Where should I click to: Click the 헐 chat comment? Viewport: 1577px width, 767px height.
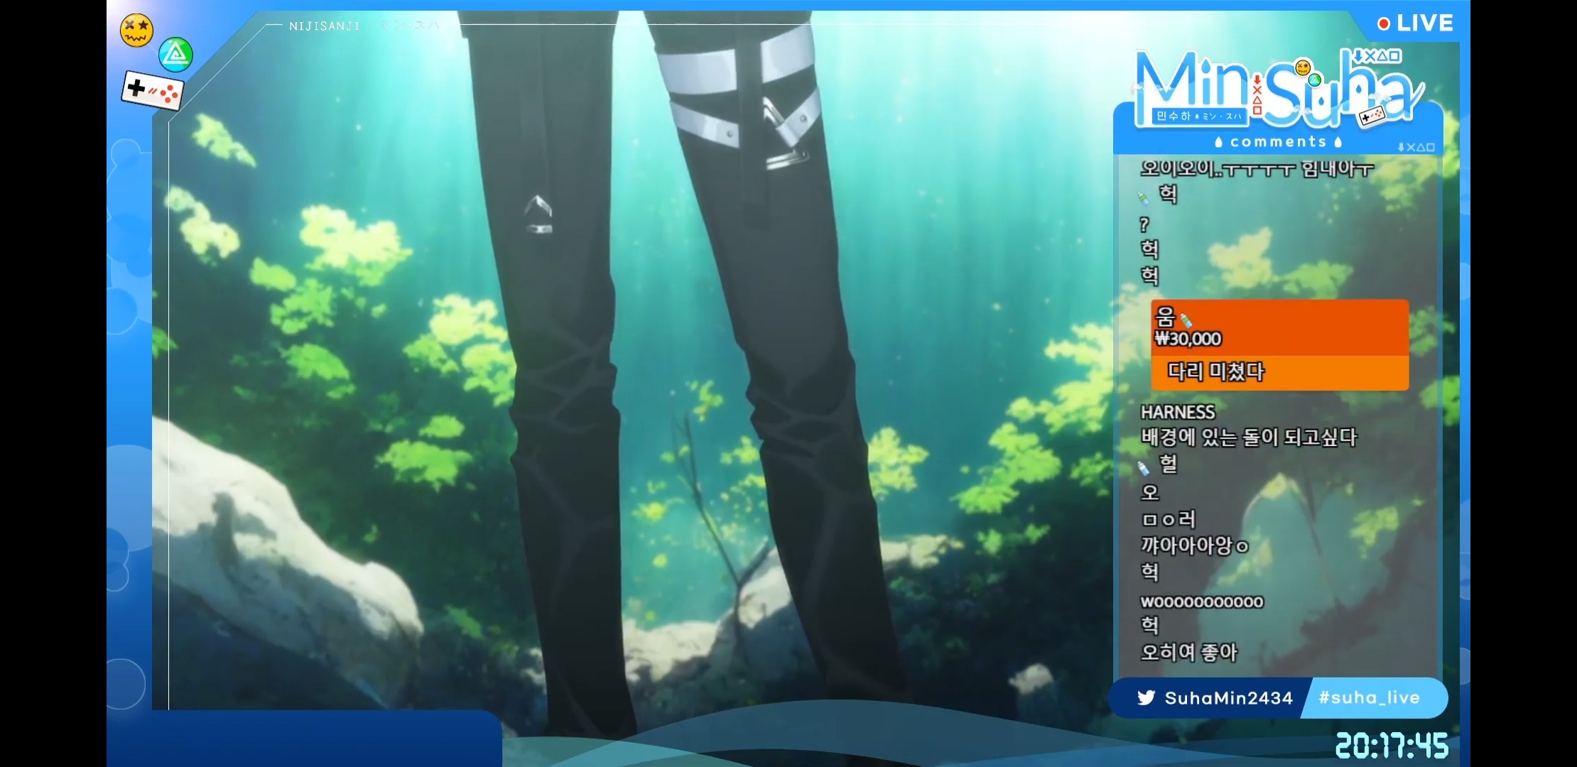pyautogui.click(x=1168, y=465)
